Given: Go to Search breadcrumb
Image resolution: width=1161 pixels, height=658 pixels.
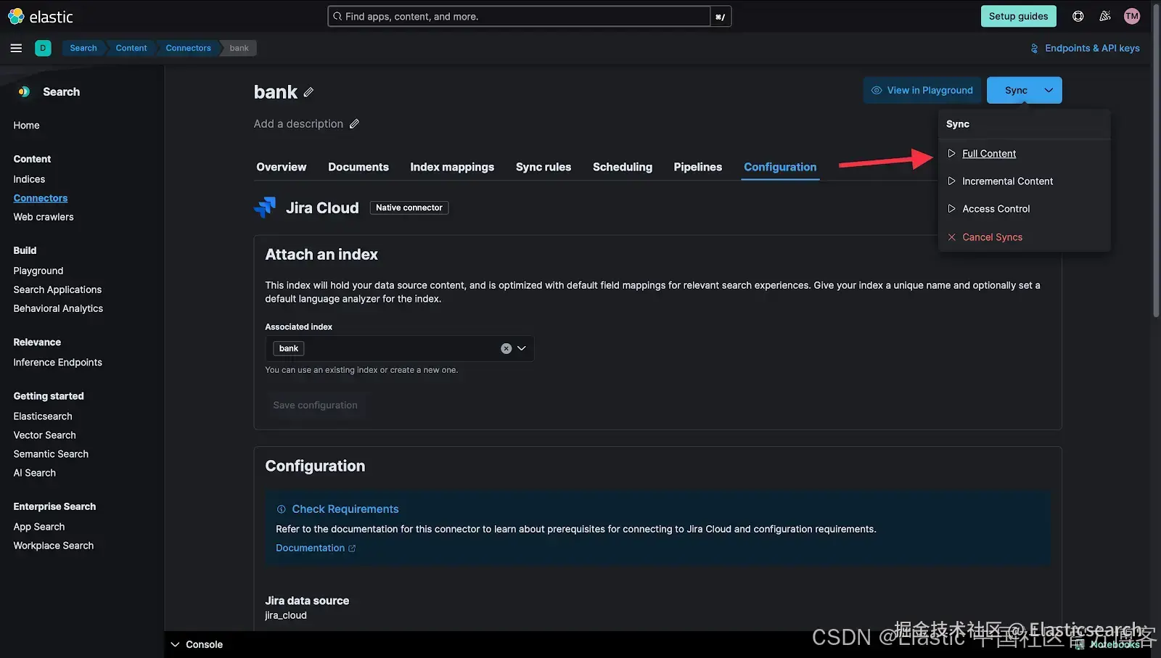Looking at the screenshot, I should pos(83,48).
